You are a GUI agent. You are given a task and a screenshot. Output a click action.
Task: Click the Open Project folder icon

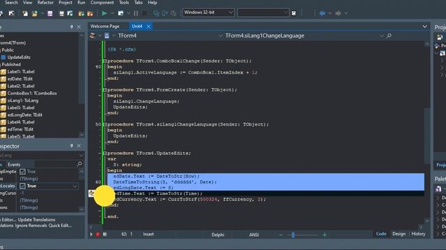[34, 13]
